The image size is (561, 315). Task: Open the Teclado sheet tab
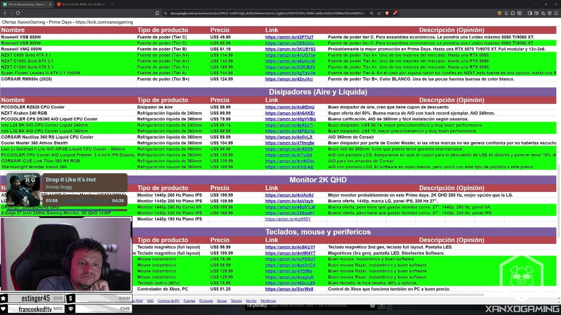tap(236, 301)
